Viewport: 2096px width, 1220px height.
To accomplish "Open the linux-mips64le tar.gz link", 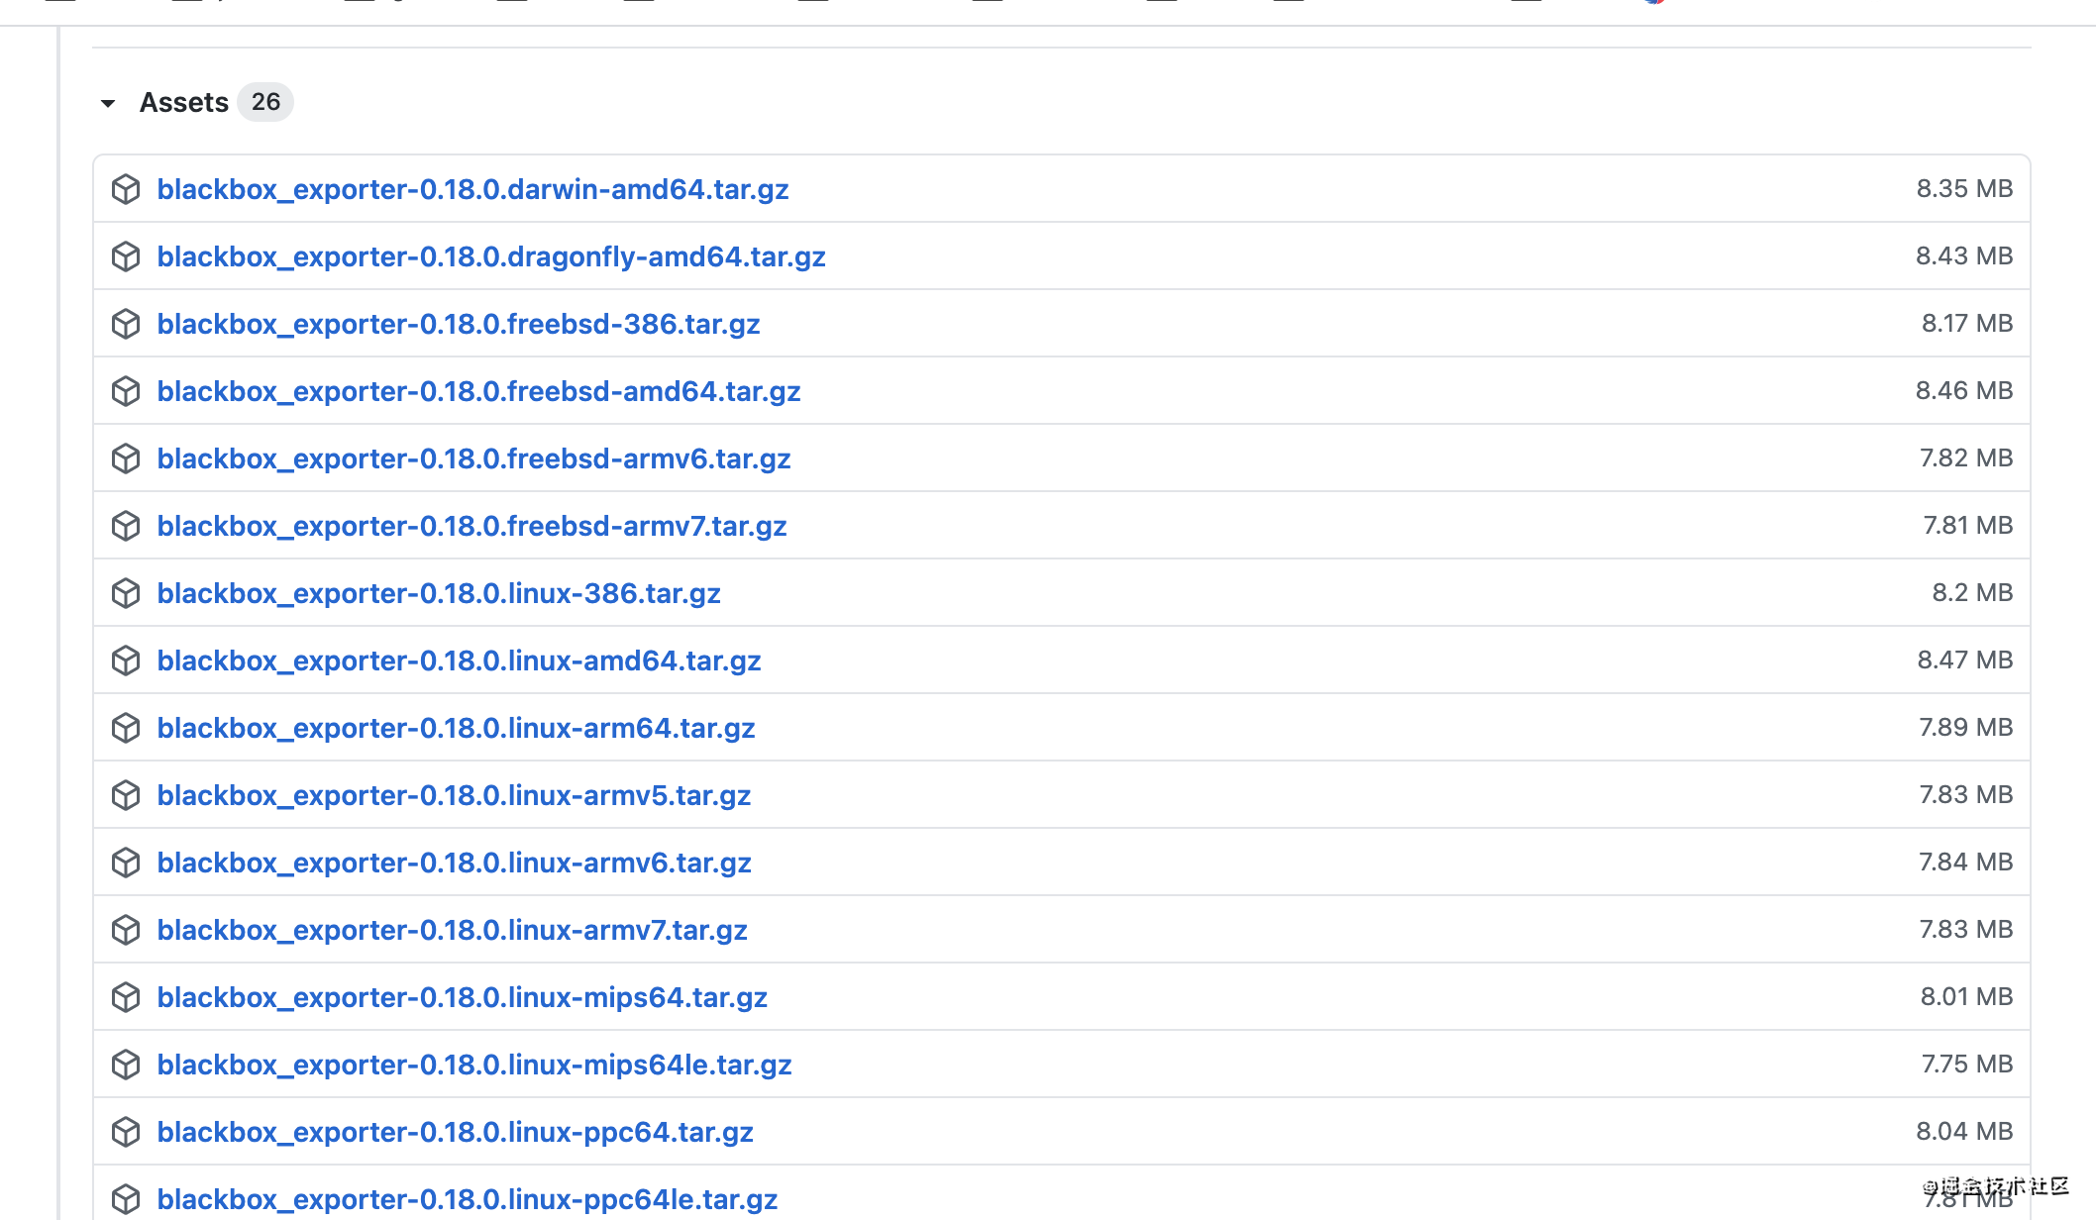I will (x=474, y=1065).
